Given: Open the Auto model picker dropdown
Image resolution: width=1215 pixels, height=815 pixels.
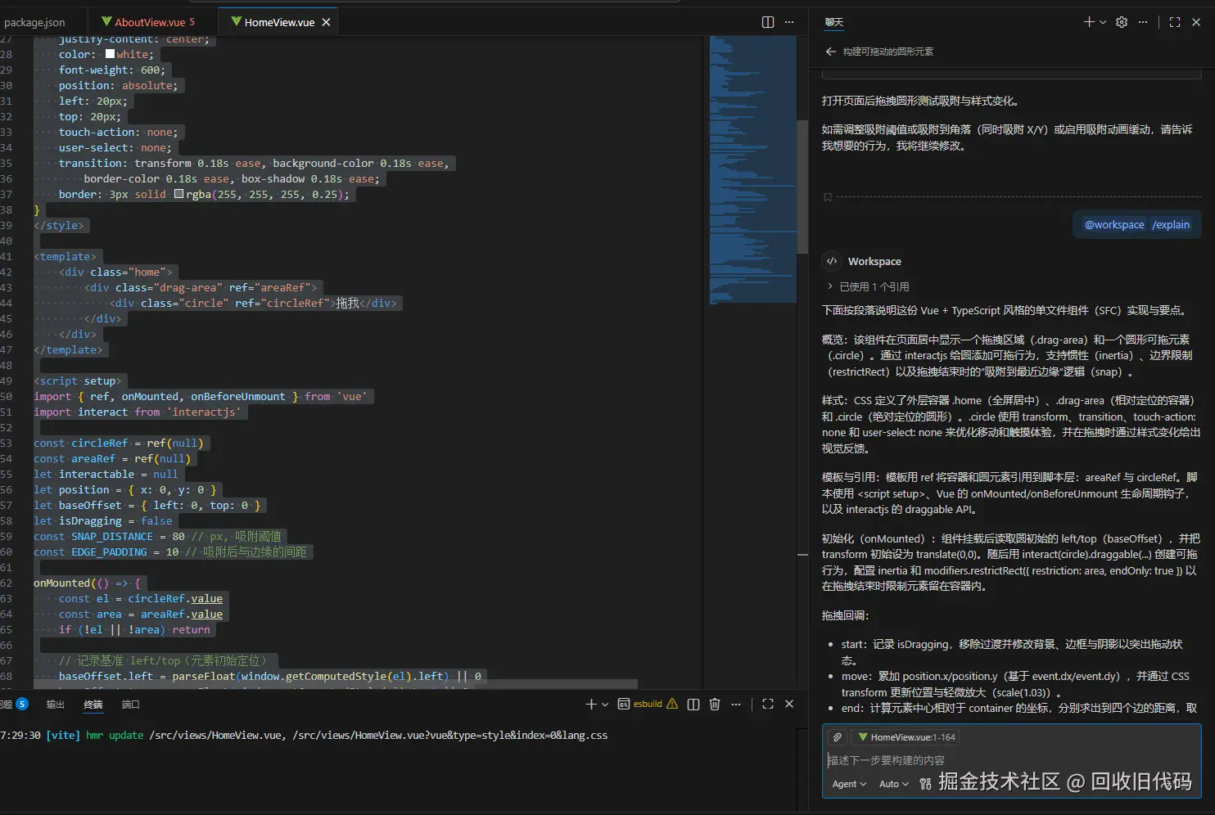Looking at the screenshot, I should pyautogui.click(x=893, y=784).
